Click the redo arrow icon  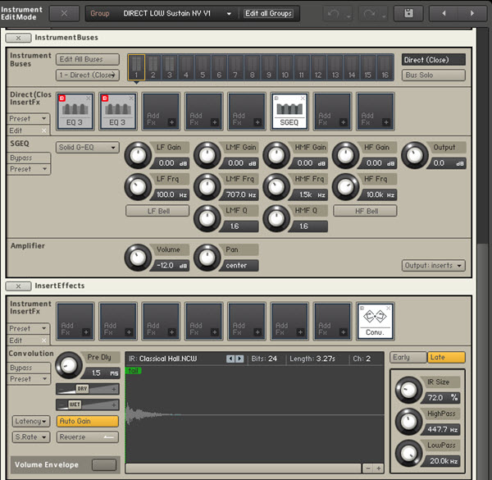369,13
